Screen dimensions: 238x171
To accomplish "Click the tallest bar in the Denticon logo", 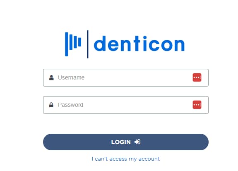I will point(67,44).
